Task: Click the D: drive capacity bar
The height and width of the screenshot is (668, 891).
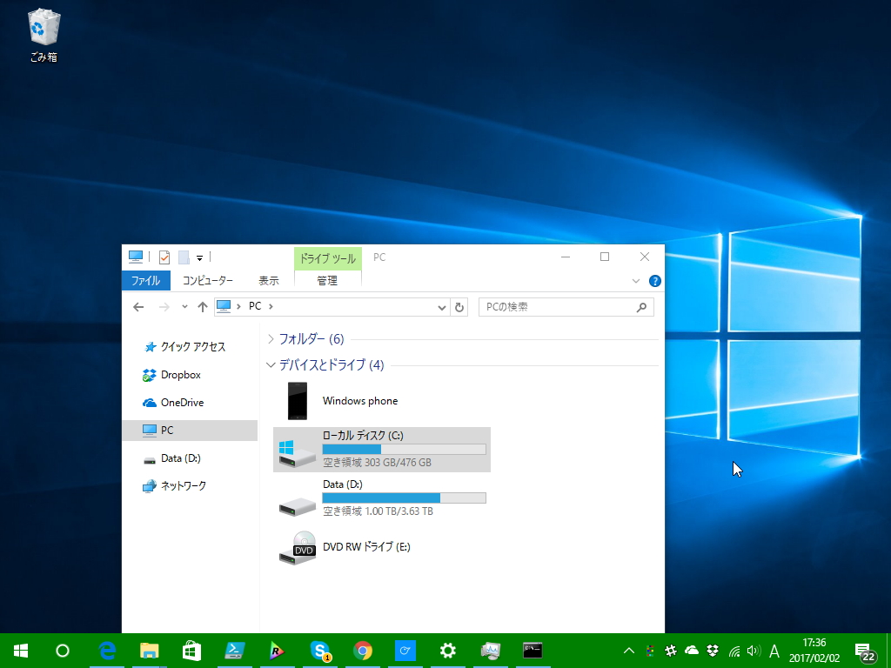Action: 404,498
